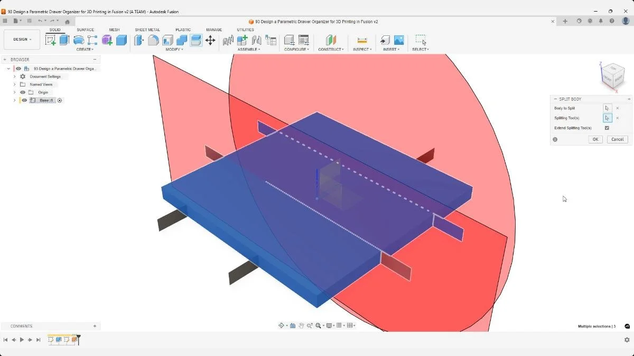Image resolution: width=634 pixels, height=356 pixels.
Task: Cancel the Split Body operation
Action: 617,139
